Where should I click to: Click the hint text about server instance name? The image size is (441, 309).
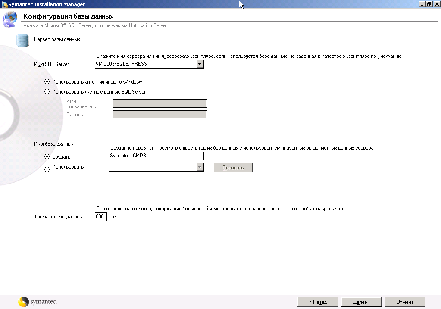pyautogui.click(x=249, y=56)
